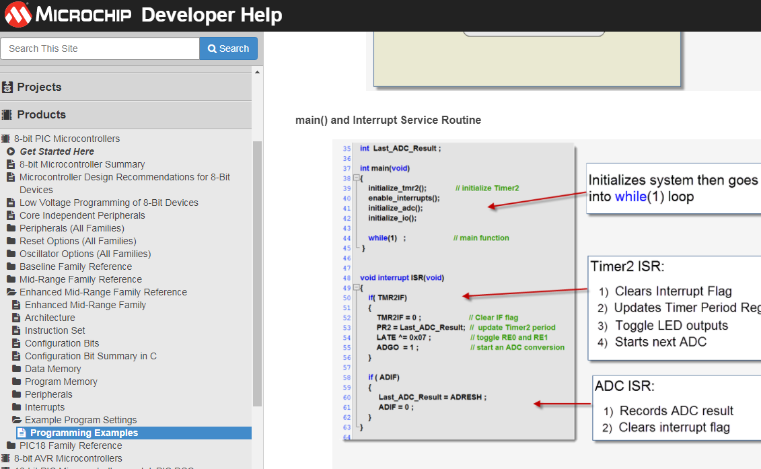Click document icon beside Programming Examples
761x469 pixels.
[22, 433]
